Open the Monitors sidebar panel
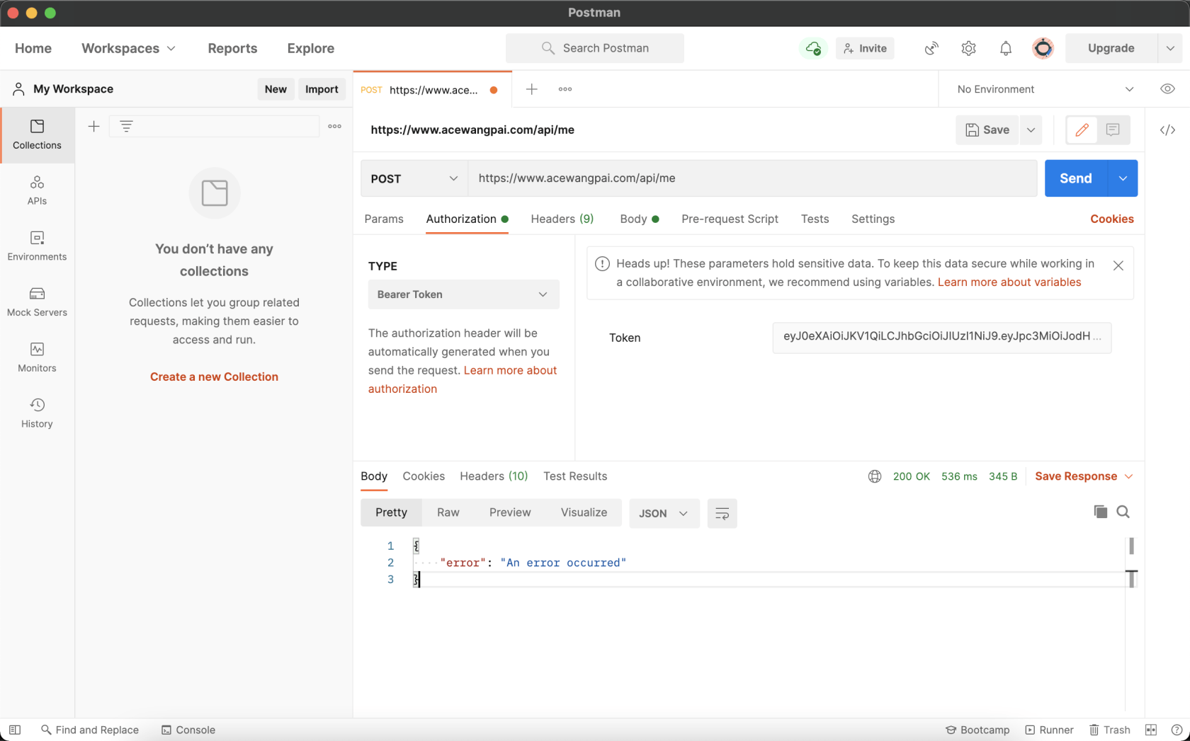Viewport: 1190px width, 741px height. pyautogui.click(x=37, y=358)
